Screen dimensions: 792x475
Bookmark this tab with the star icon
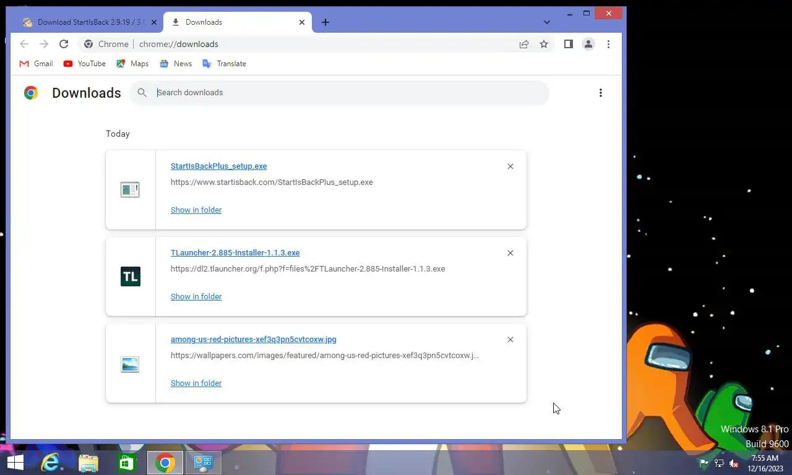tap(544, 44)
